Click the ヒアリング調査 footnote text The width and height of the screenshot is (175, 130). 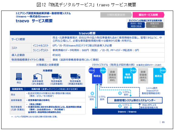pos(34,117)
